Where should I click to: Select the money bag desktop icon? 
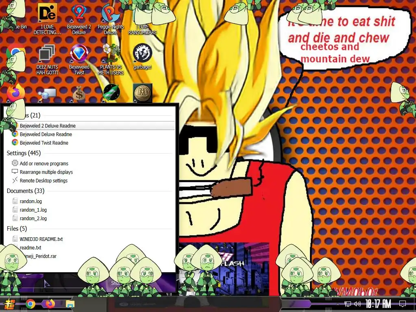click(x=79, y=93)
